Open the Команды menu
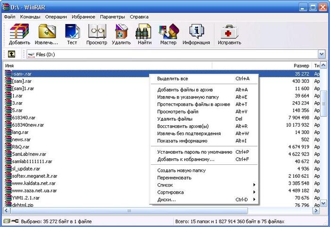The image size is (330, 227). 30,17
